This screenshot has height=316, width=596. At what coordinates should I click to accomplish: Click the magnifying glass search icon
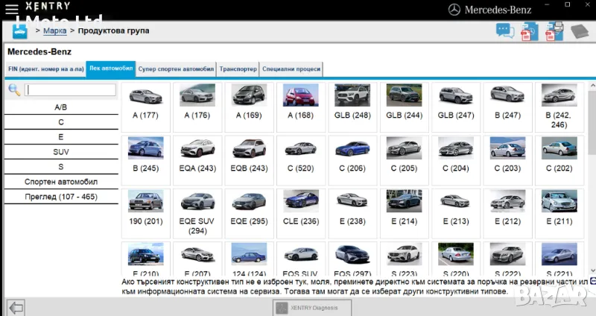point(14,90)
